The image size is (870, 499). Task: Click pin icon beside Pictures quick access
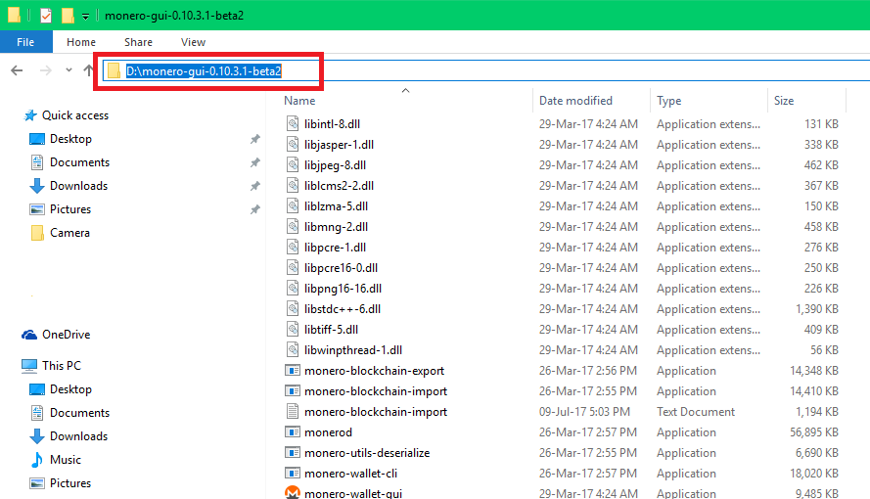(254, 209)
